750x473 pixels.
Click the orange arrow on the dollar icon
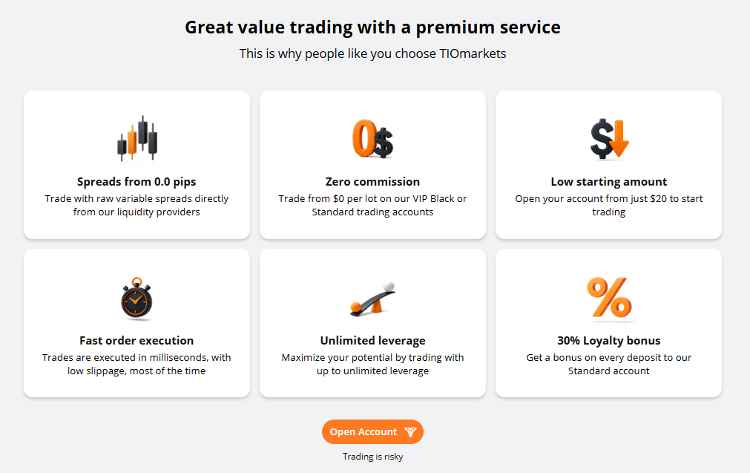click(x=619, y=140)
